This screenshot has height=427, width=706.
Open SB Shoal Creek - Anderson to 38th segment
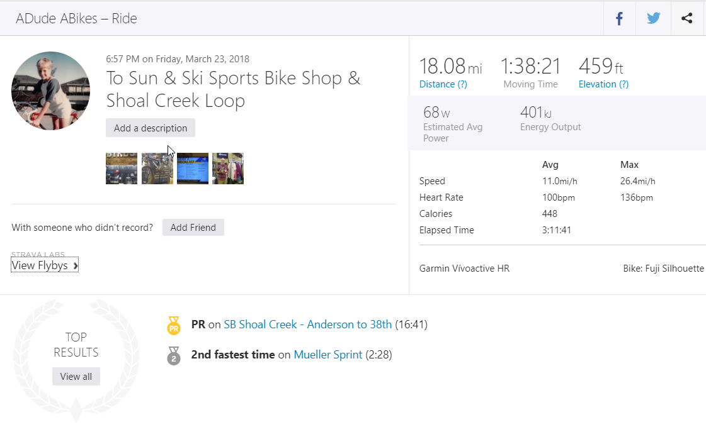[x=307, y=324]
